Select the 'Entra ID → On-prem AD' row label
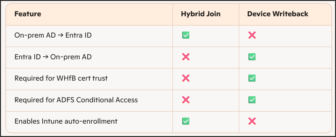The height and width of the screenshot is (137, 336). (x=53, y=57)
